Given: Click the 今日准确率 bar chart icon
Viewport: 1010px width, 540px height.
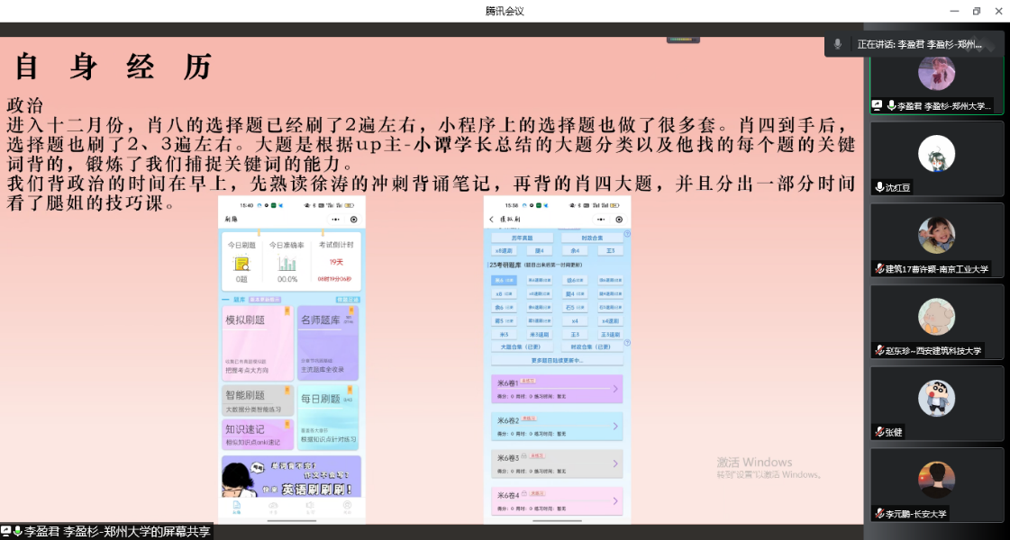Looking at the screenshot, I should [287, 264].
